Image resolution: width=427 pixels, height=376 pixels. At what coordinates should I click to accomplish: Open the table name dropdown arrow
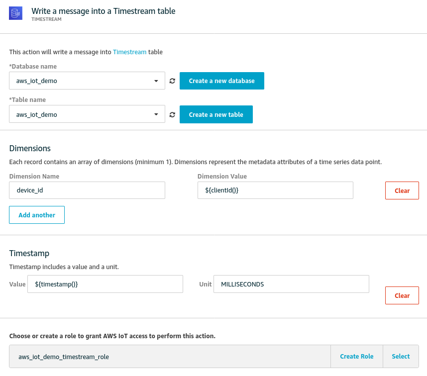(157, 114)
